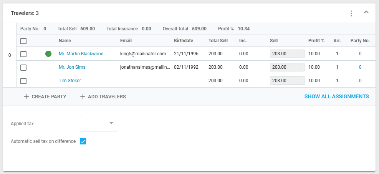Click Sell field for Jon Sims
The width and height of the screenshot is (379, 174).
pyautogui.click(x=287, y=67)
